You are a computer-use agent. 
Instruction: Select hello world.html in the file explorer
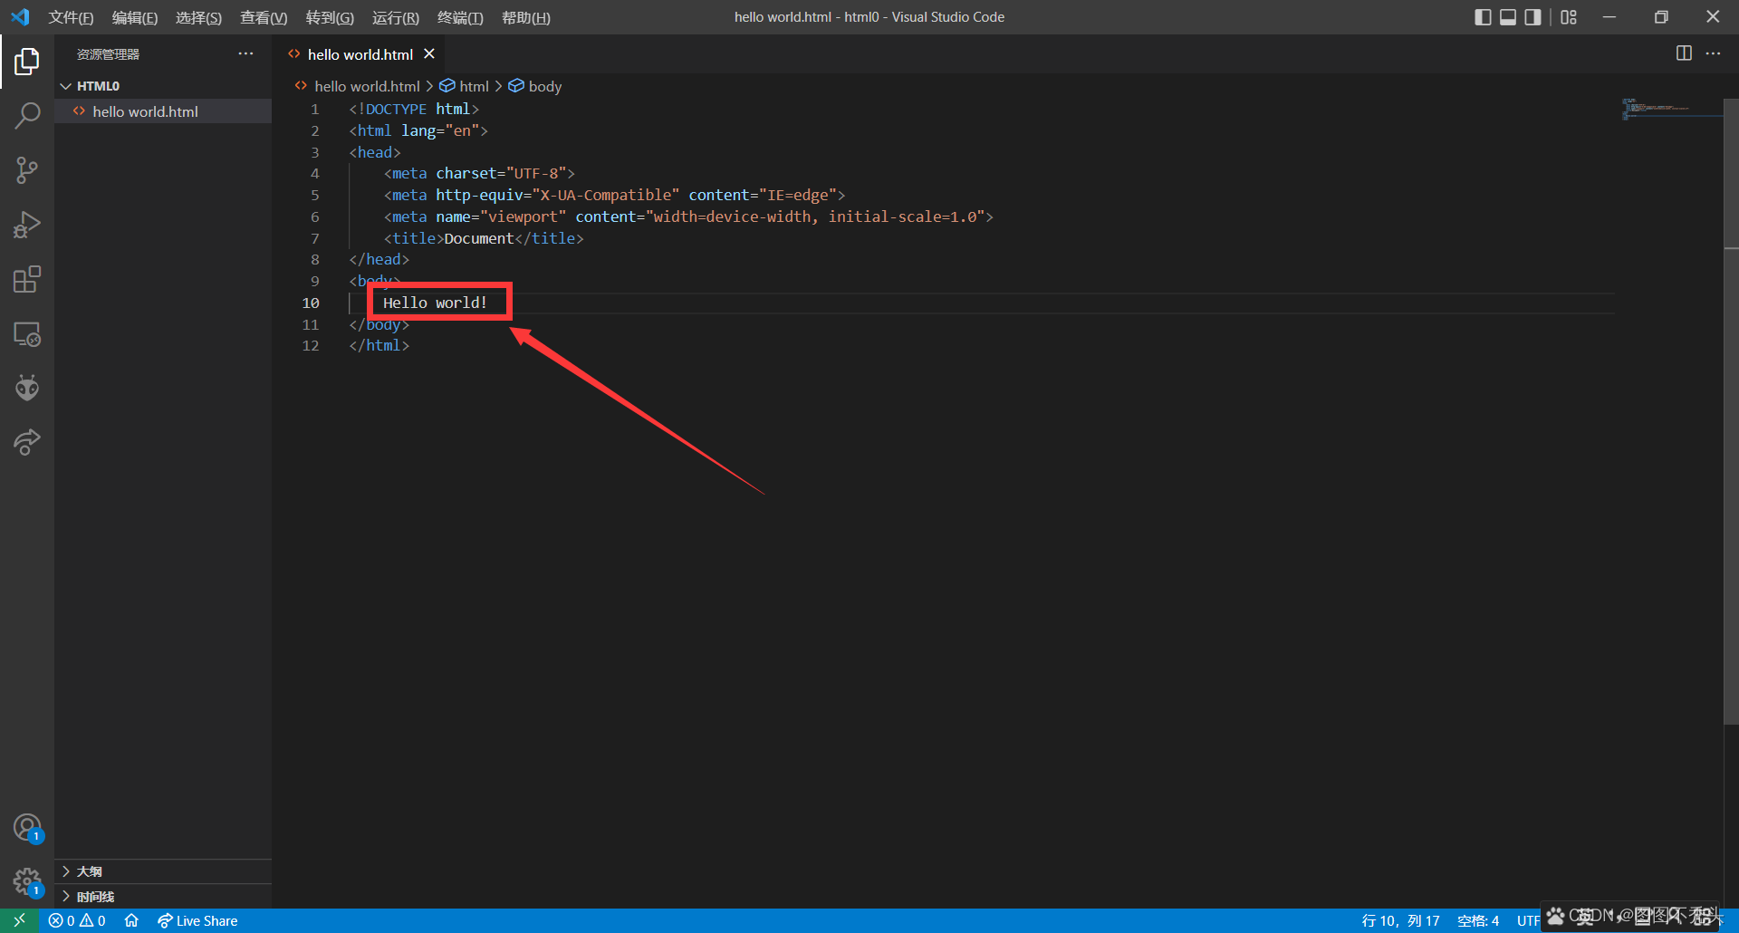pos(163,111)
